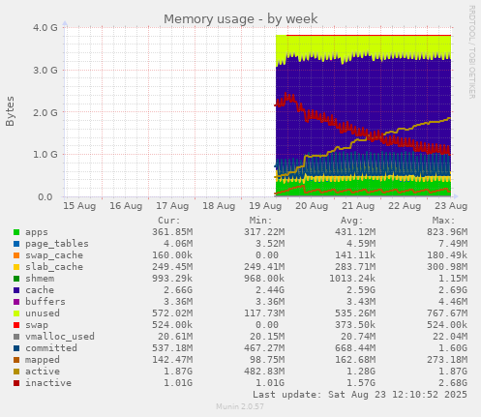Click the shmem dark green legend swatch
The height and width of the screenshot is (417, 481).
(x=16, y=279)
